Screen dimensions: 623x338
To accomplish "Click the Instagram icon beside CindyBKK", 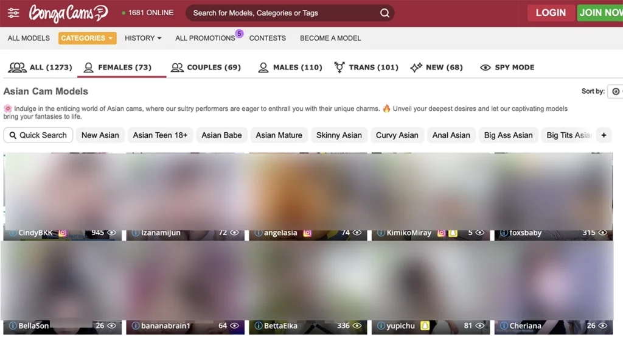I will 63,233.
